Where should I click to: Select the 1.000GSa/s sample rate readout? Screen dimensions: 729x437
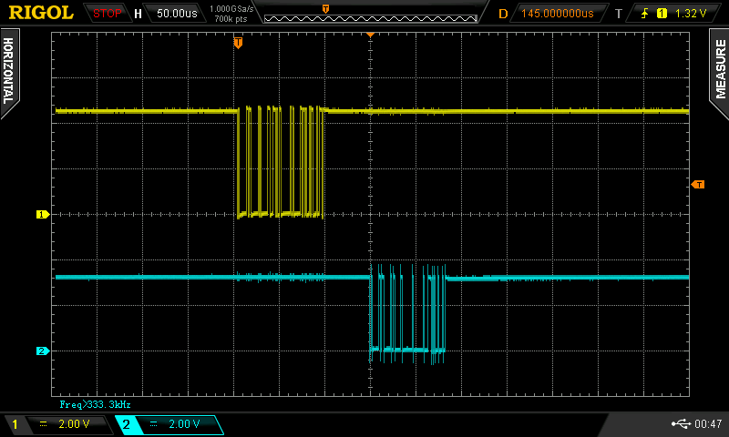pyautogui.click(x=231, y=8)
